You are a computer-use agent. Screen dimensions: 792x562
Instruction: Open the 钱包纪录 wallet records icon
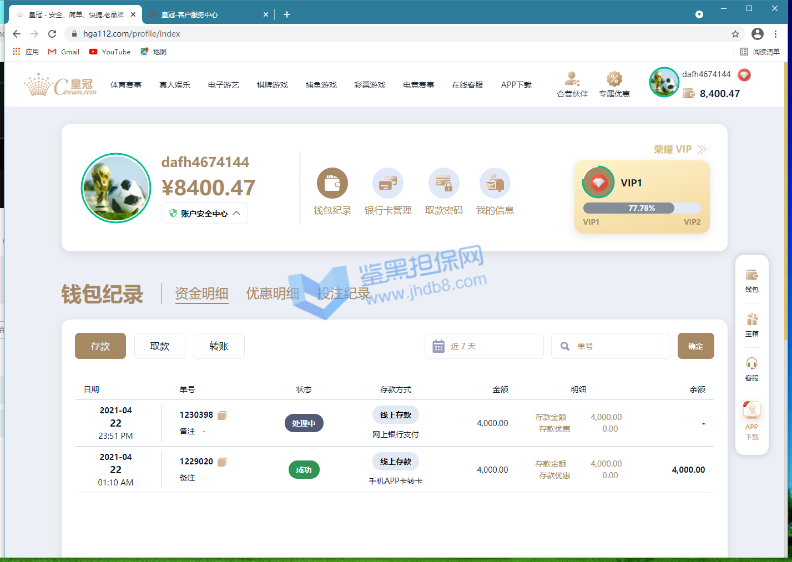click(x=332, y=184)
